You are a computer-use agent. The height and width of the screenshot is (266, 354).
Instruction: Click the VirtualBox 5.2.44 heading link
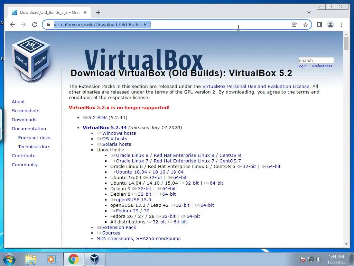point(105,127)
